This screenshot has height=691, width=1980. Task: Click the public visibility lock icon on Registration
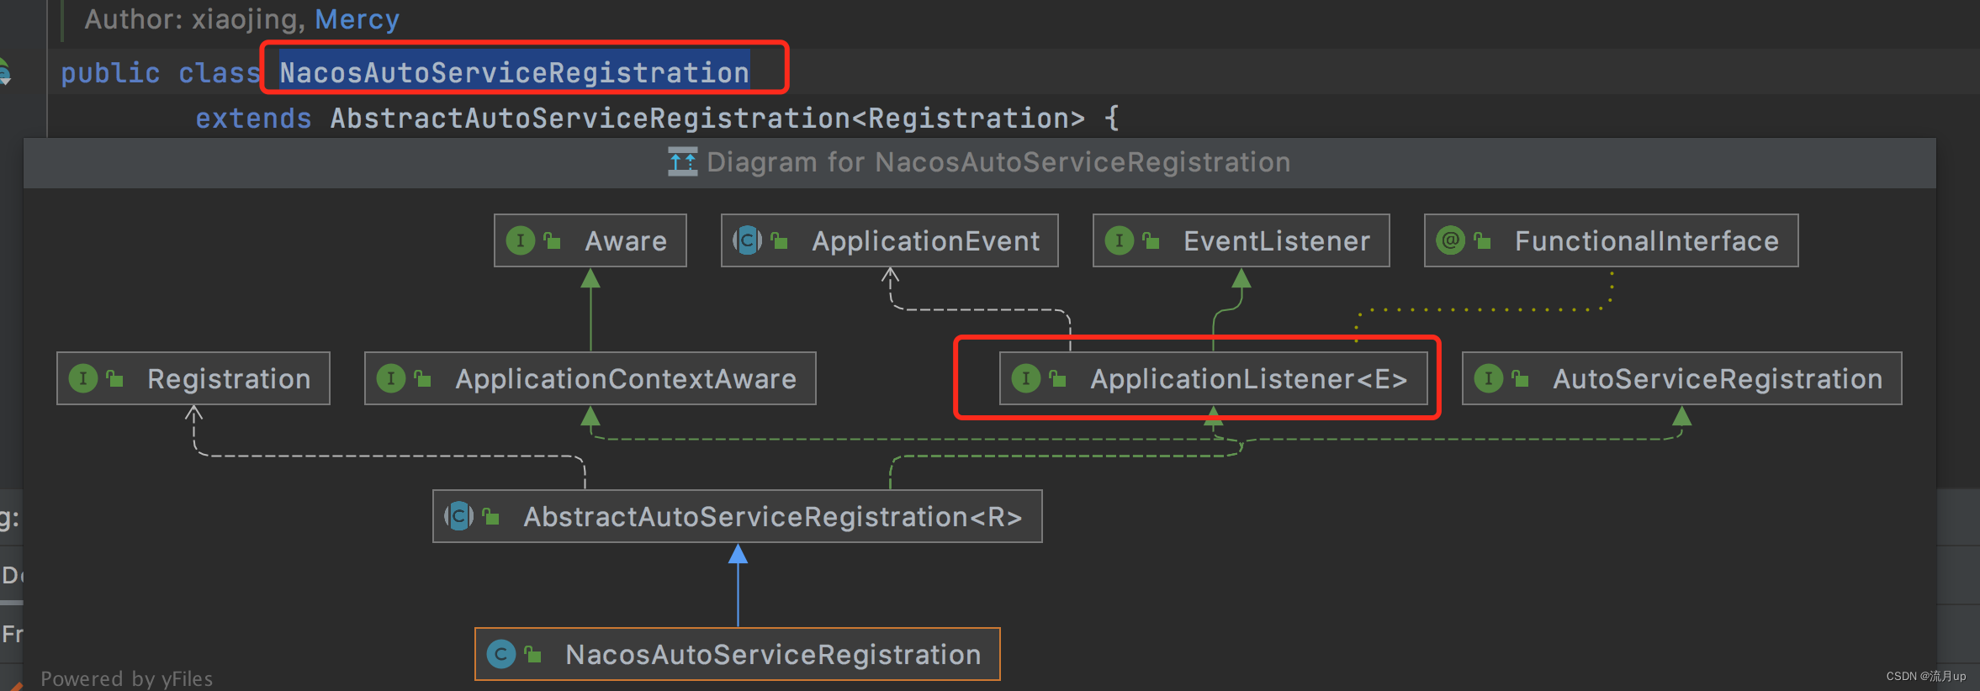click(115, 379)
